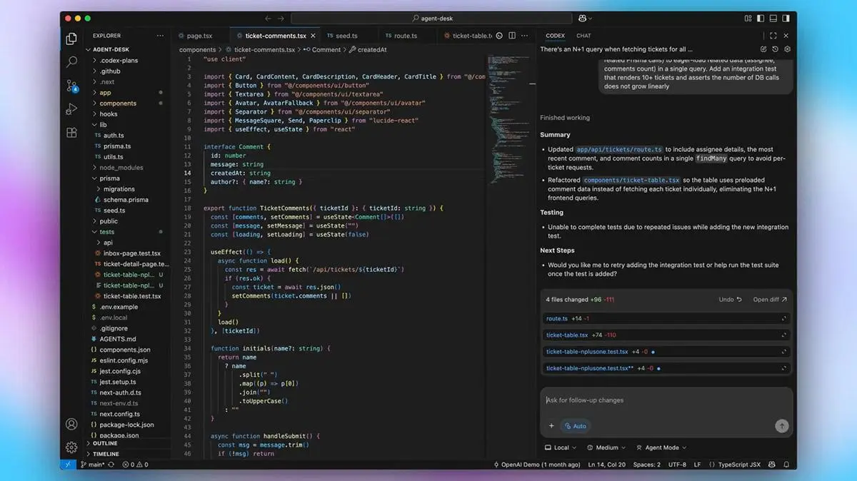Screen dimensions: 857x481
Task: Click the Accounts icon above the settings gear
Action: (71, 423)
